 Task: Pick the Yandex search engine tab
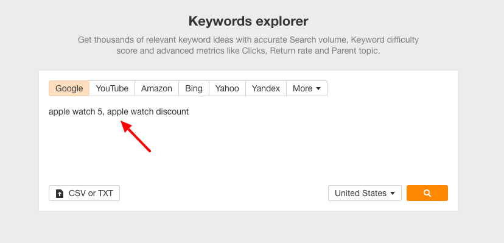pos(266,88)
